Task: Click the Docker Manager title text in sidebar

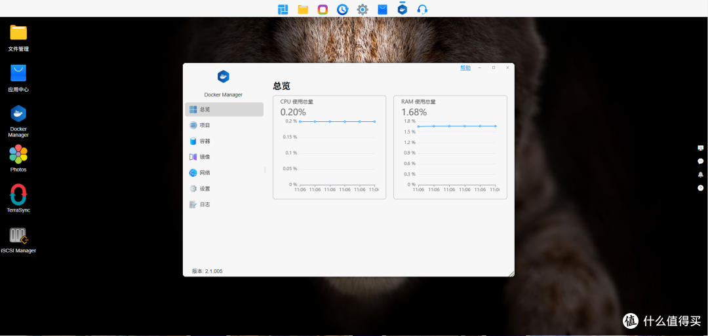Action: click(x=223, y=95)
